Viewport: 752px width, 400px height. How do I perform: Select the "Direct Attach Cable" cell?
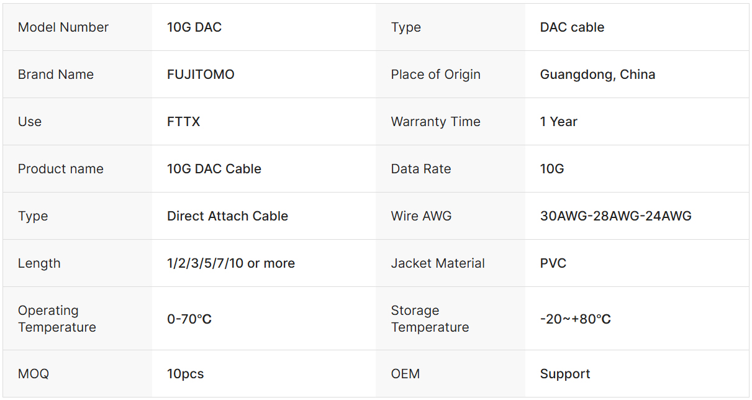click(x=227, y=216)
